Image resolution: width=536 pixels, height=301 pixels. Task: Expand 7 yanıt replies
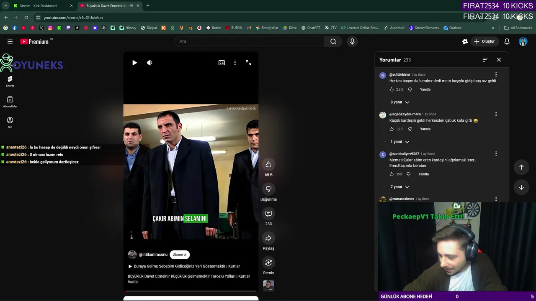coord(400,187)
